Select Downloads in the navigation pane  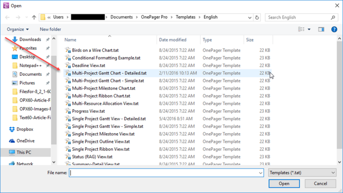30,39
